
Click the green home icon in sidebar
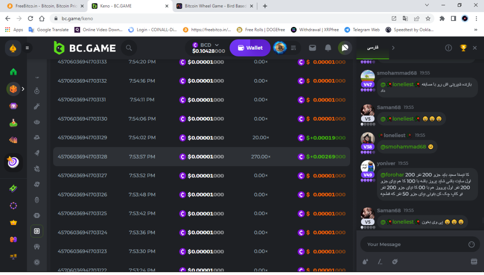coord(13,72)
